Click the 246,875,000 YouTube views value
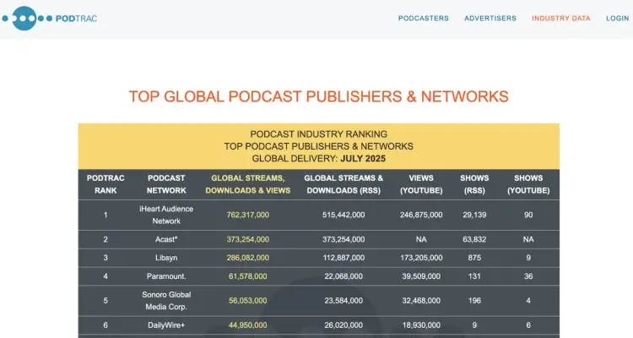633x338 pixels. 421,215
